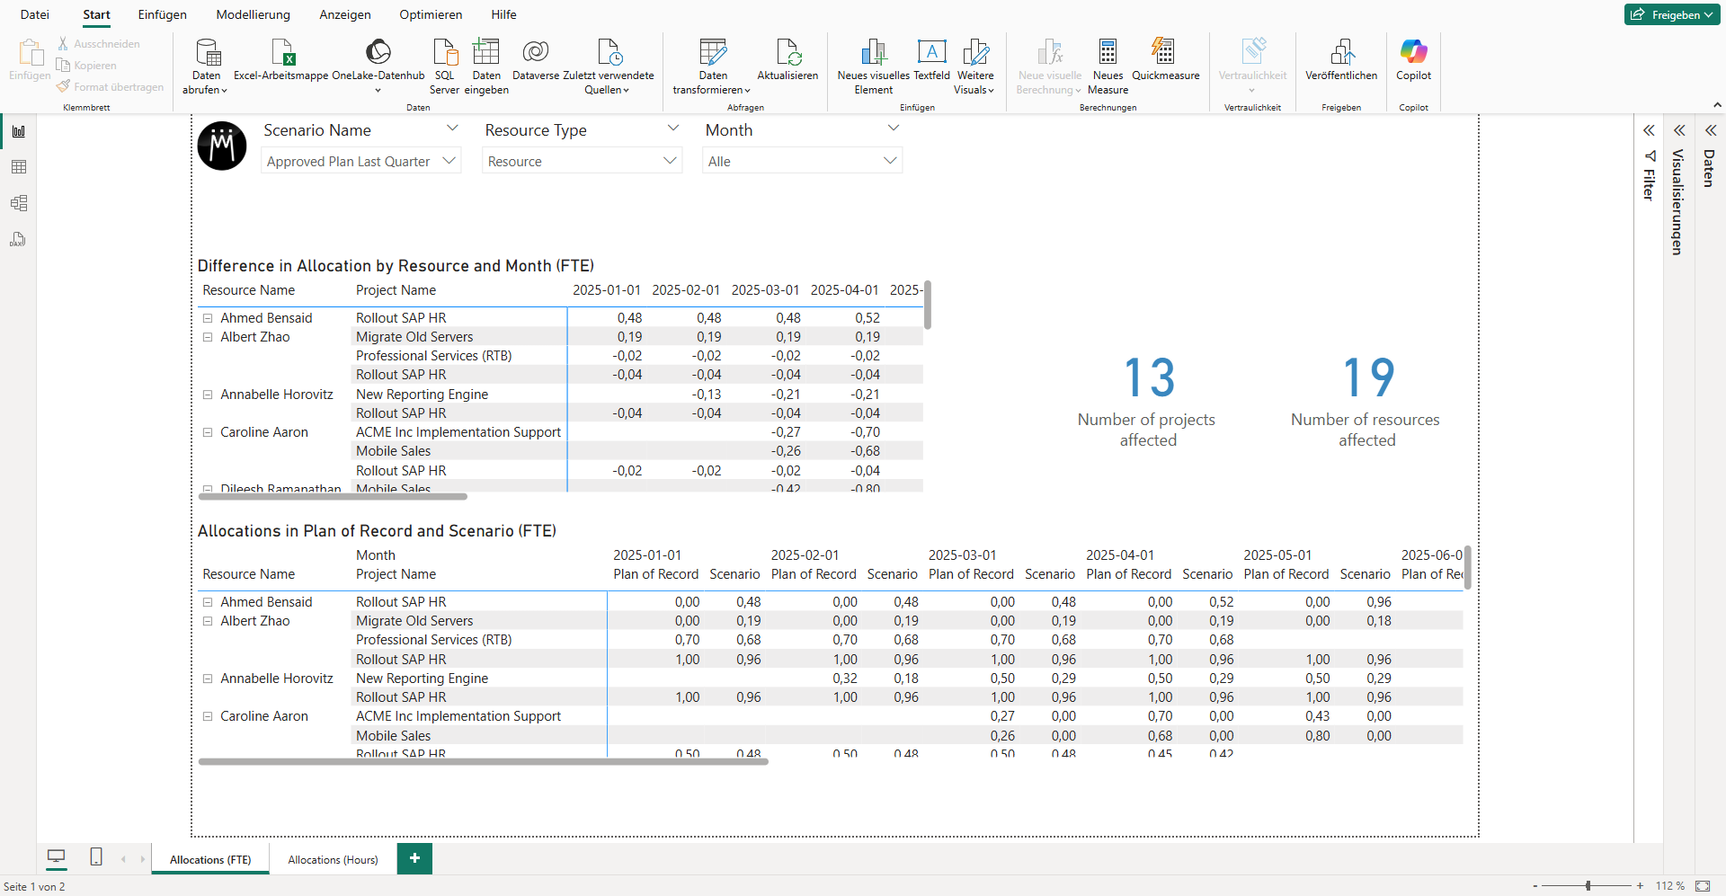The width and height of the screenshot is (1726, 896).
Task: Switch to Allocations (Hours) page
Action: 333,859
